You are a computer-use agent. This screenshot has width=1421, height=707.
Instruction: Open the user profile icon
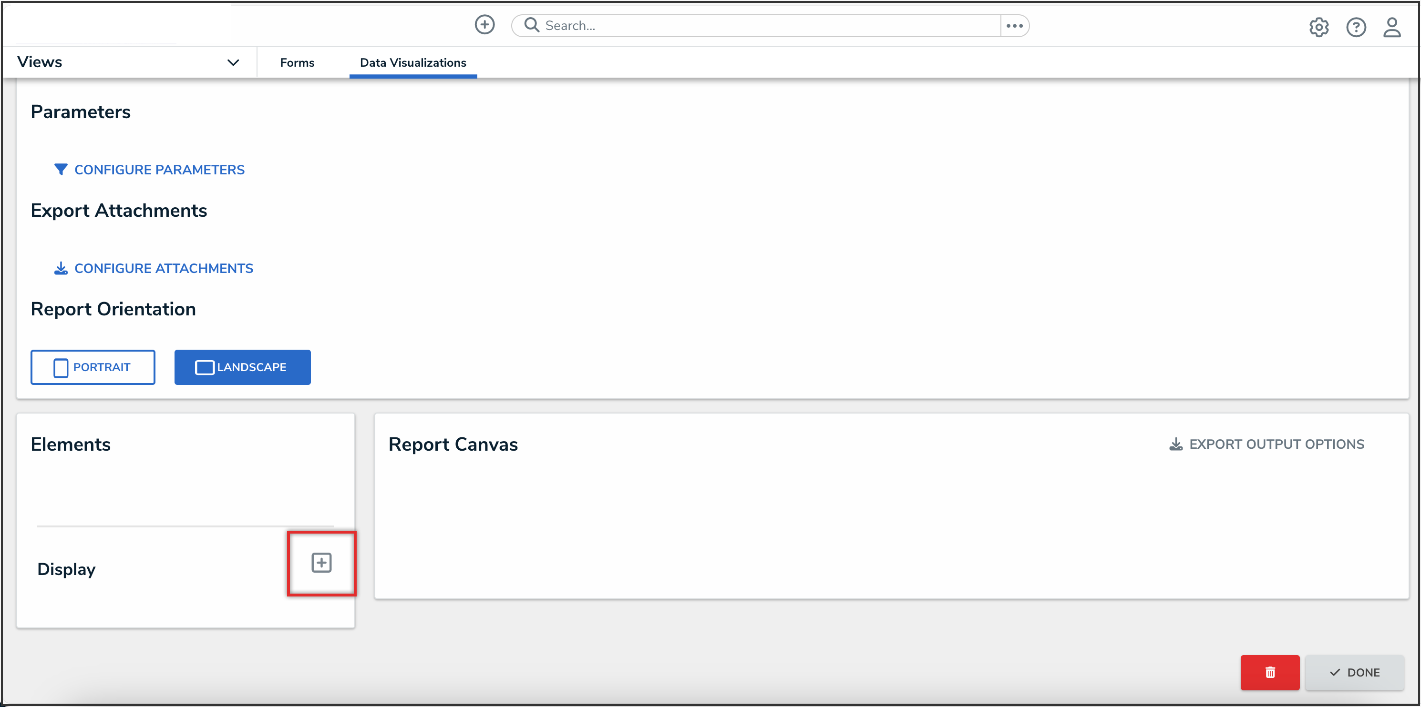tap(1391, 27)
